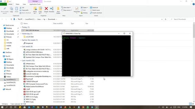Click Invert selection in the ribbon
The height and width of the screenshot is (109, 195).
click(x=96, y=13)
